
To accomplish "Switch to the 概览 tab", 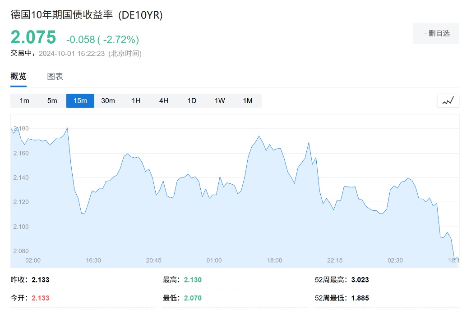I will pos(18,77).
